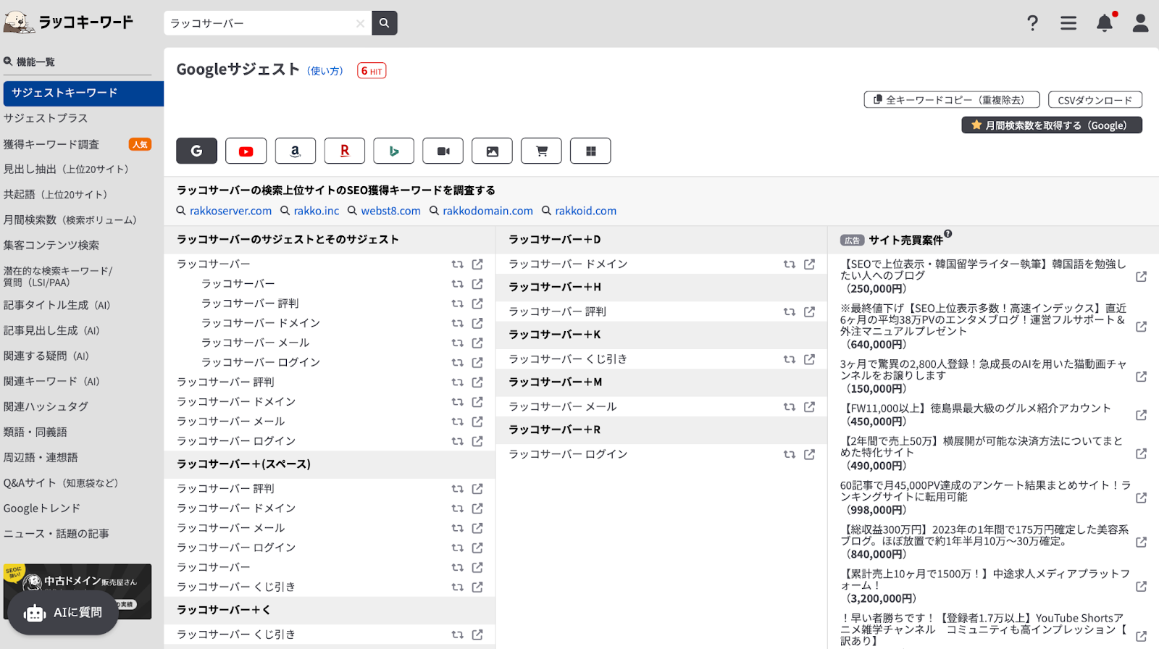Click the search magnifier button
Image resolution: width=1159 pixels, height=649 pixels.
tap(385, 23)
